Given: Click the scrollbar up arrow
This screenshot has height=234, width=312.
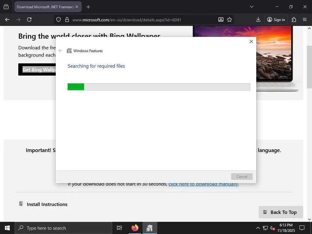Looking at the screenshot, I should (x=309, y=28).
